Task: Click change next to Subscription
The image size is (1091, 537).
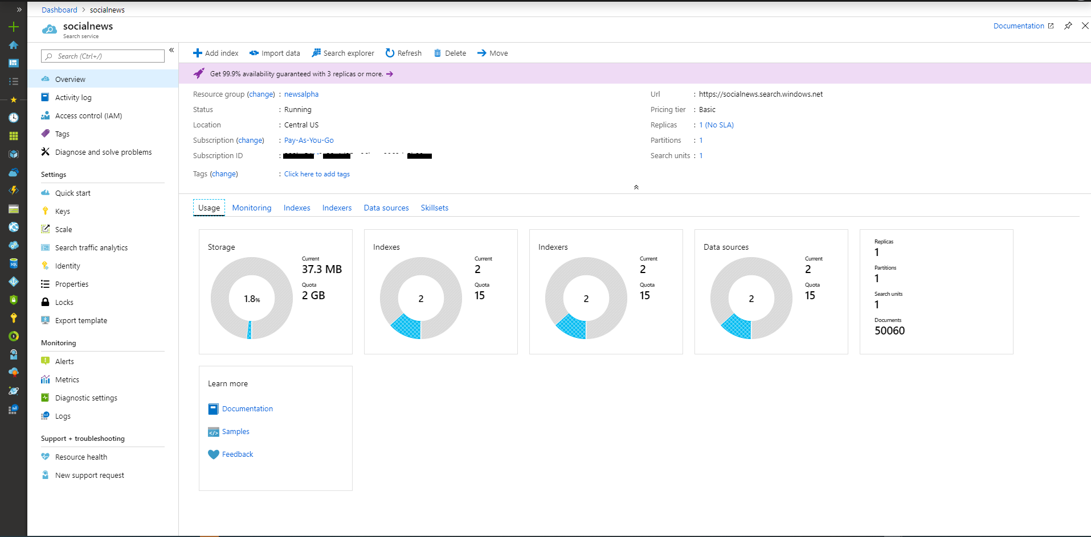Action: (250, 140)
